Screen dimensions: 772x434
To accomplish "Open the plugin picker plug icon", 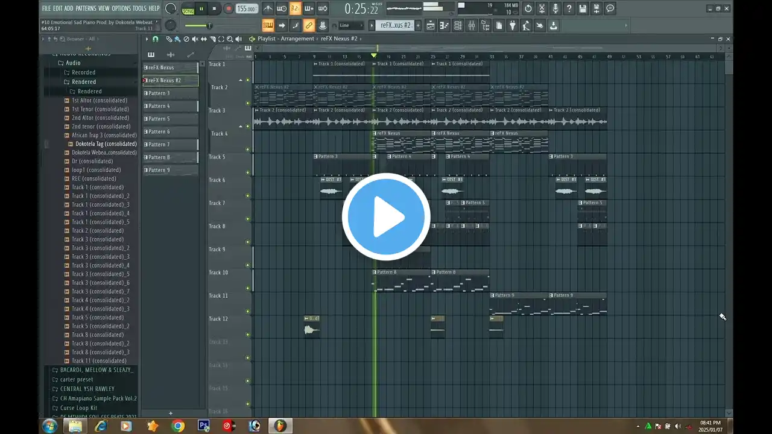I will tap(513, 25).
